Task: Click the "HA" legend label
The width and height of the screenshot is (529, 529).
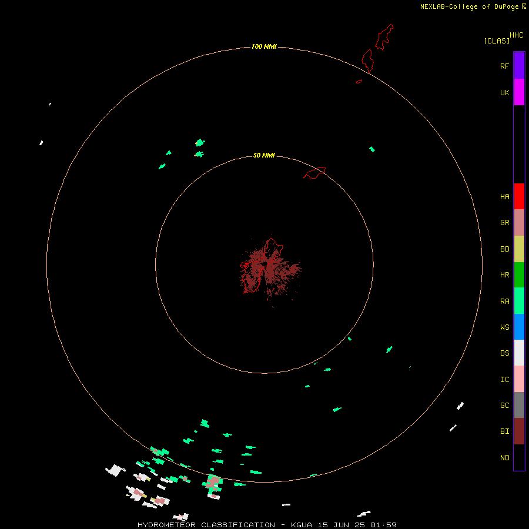Action: click(x=505, y=197)
